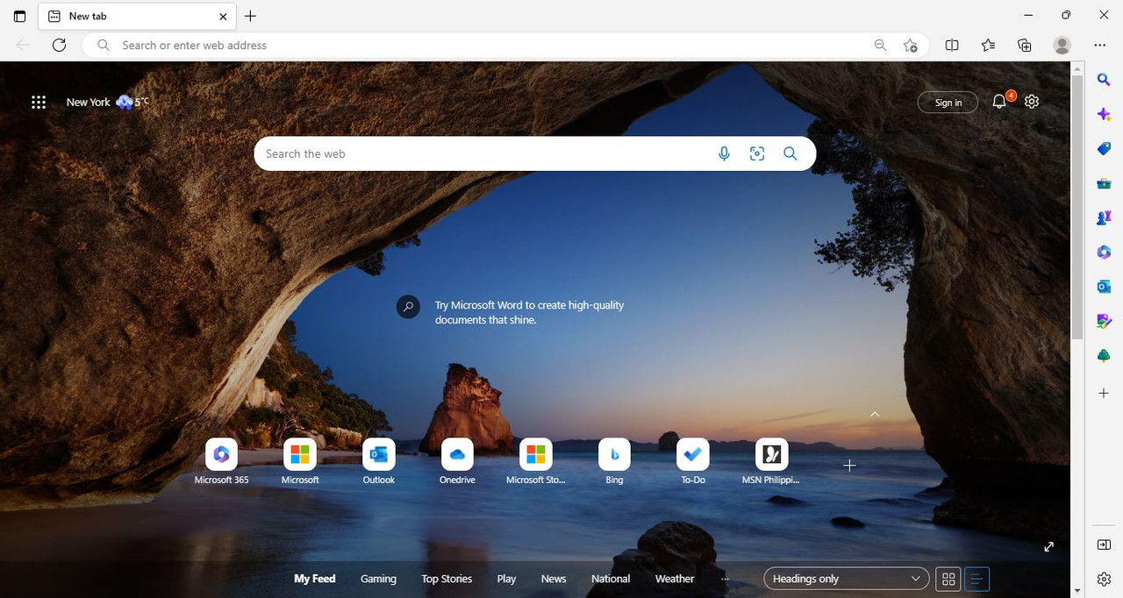
Task: Open Settings and more ellipsis menu
Action: (x=1100, y=45)
